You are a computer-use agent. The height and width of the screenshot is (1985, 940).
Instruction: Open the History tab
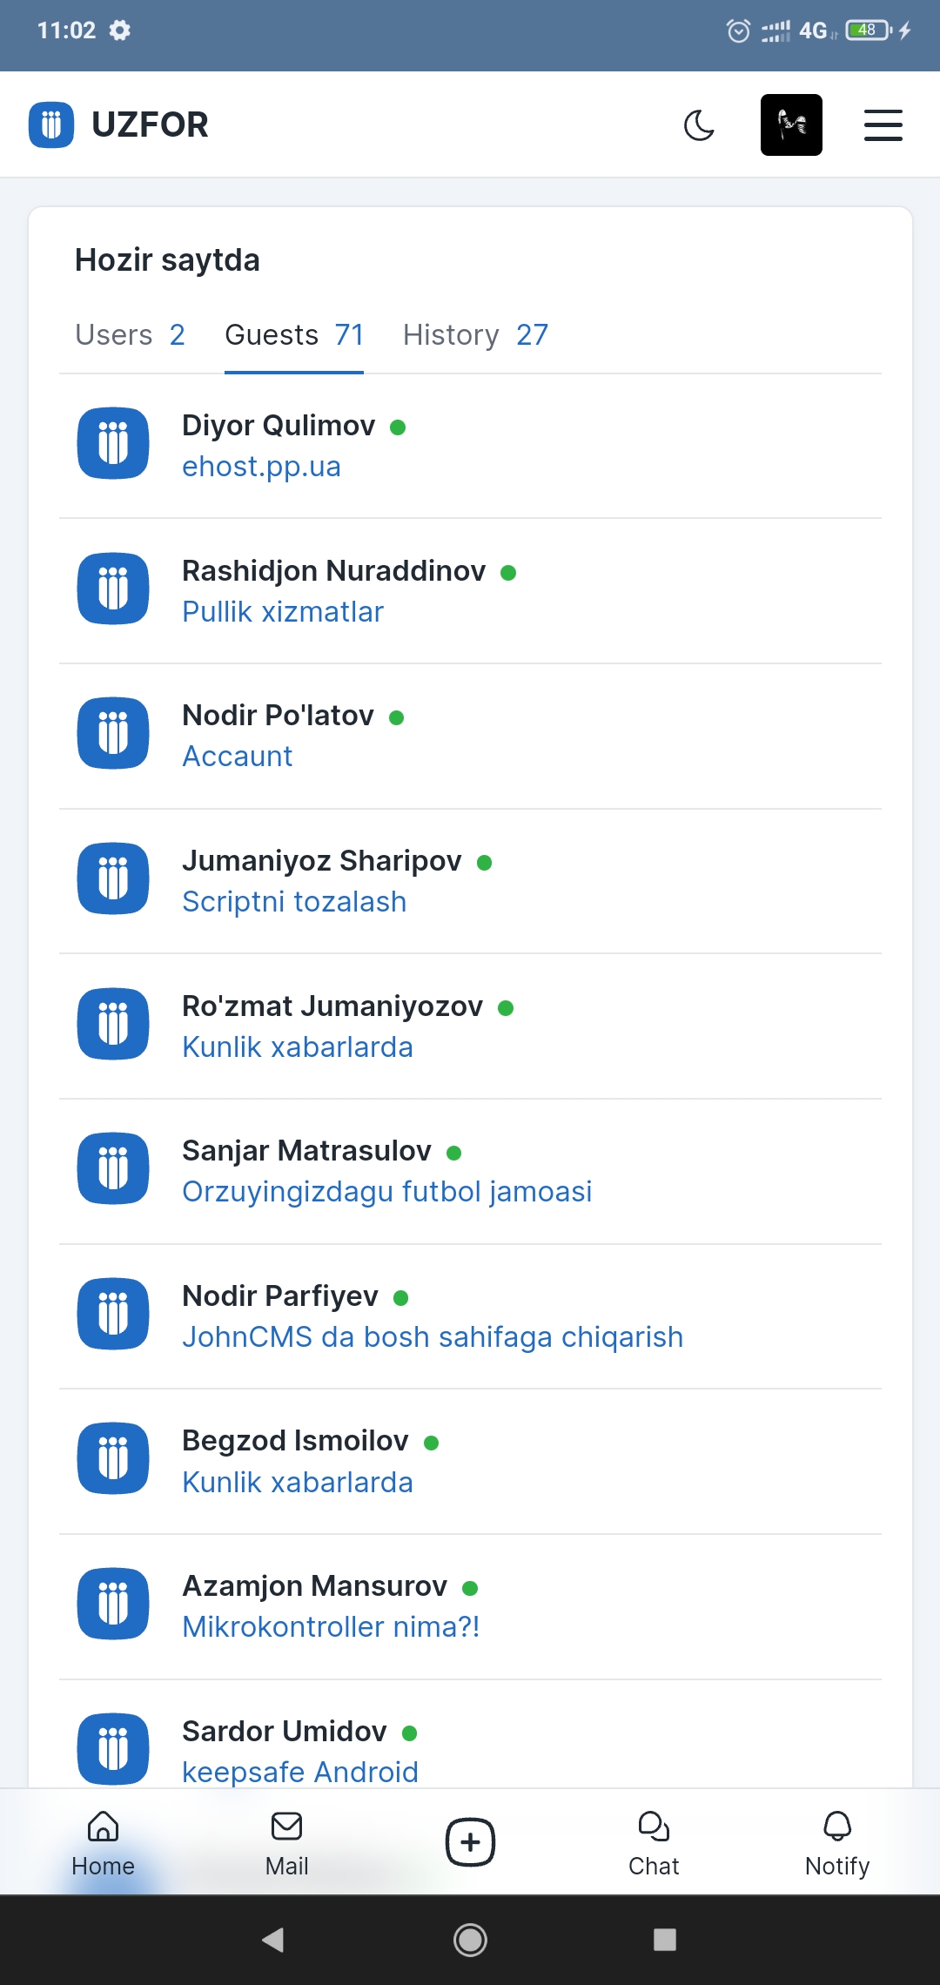pyautogui.click(x=475, y=335)
